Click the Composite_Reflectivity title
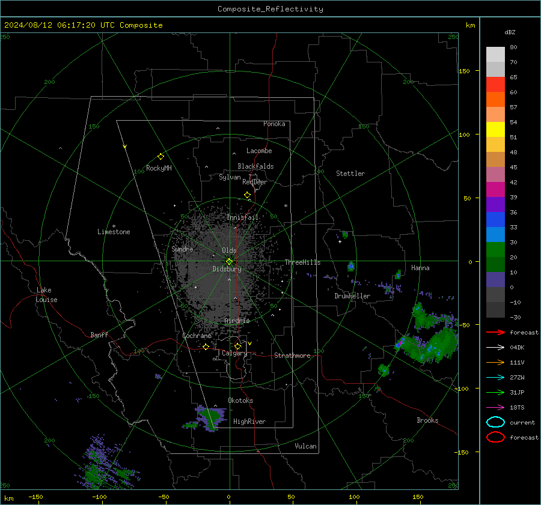Image resolution: width=541 pixels, height=505 pixels. [270, 9]
